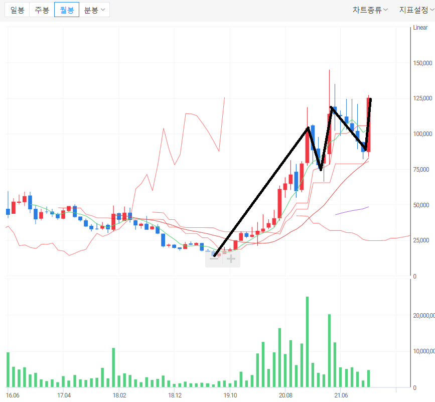
Task: Click the 18.02 date axis label
Action: point(119,395)
